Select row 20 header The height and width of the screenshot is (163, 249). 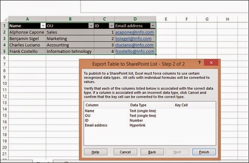click(4, 147)
